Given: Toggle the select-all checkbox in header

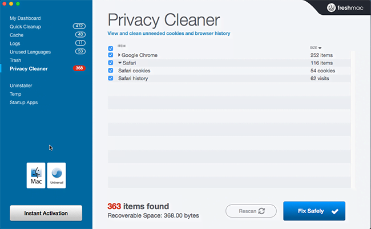Looking at the screenshot, I should [111, 48].
